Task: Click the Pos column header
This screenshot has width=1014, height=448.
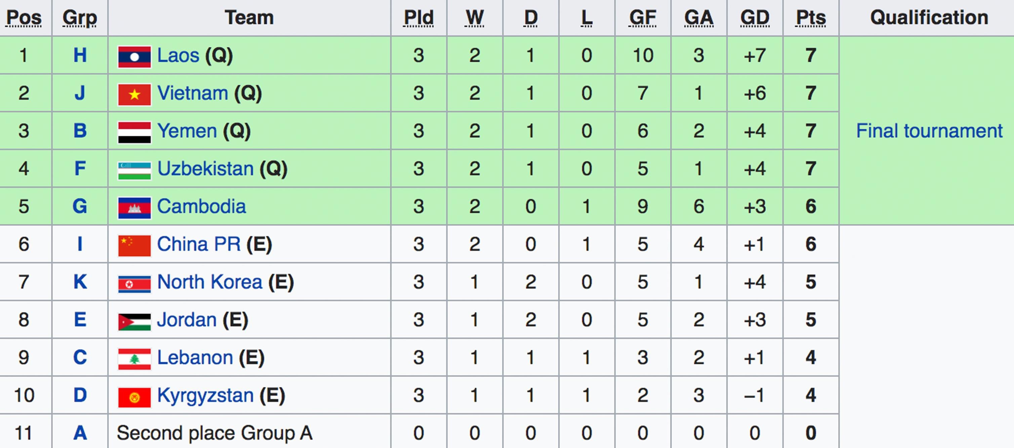Action: (24, 18)
